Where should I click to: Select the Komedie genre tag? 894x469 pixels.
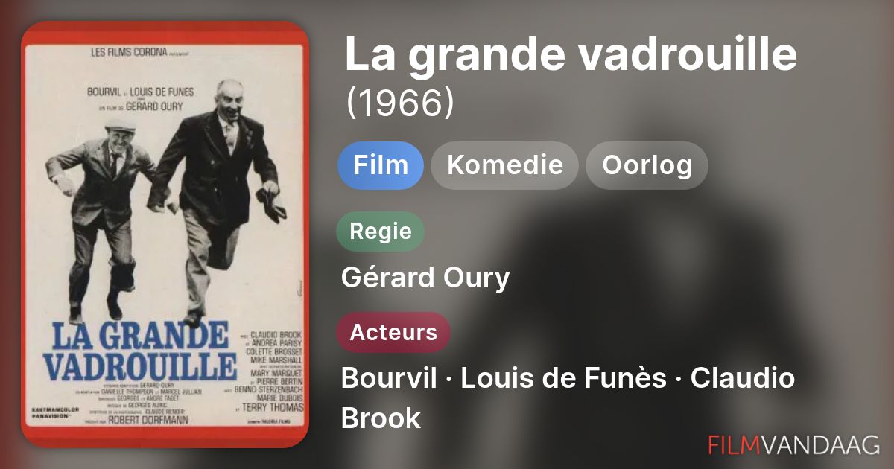click(x=504, y=165)
